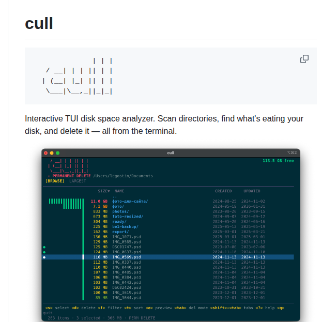Screen dimensions: 322x322
Task: Click the 'cull' page heading
Action: point(39,23)
